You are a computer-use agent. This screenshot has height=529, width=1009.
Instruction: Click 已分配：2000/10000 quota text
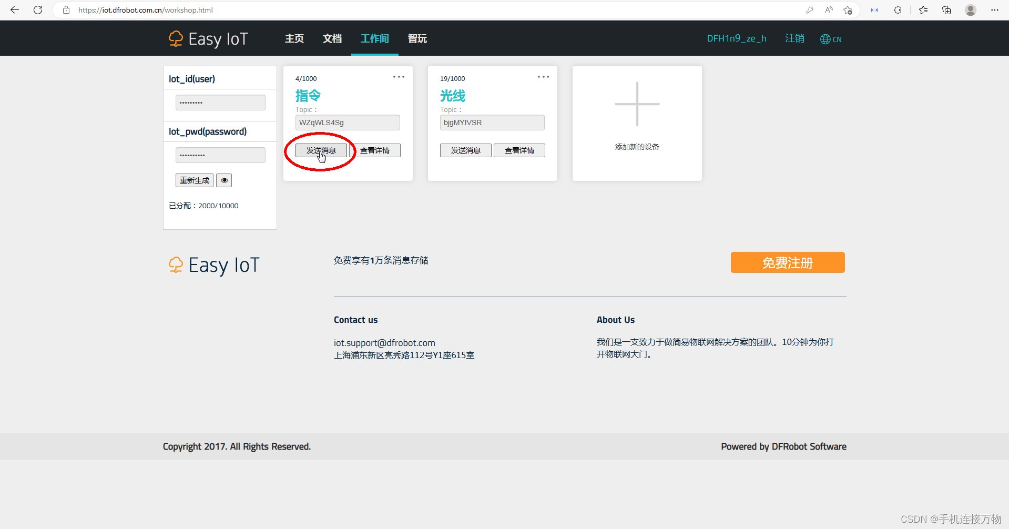203,206
